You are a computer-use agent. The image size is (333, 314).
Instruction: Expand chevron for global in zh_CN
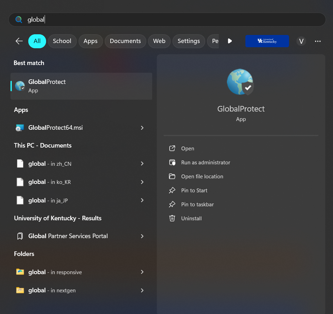pyautogui.click(x=142, y=164)
